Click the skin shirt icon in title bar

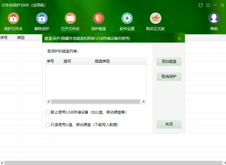(200, 5)
